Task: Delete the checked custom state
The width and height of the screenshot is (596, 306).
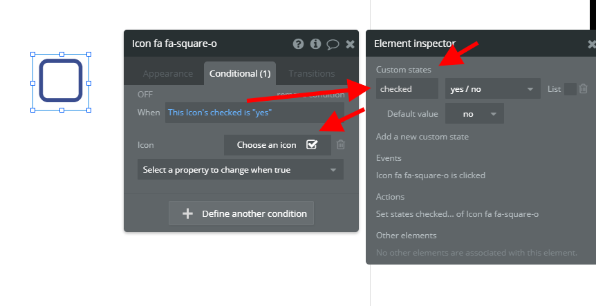Action: coord(583,89)
